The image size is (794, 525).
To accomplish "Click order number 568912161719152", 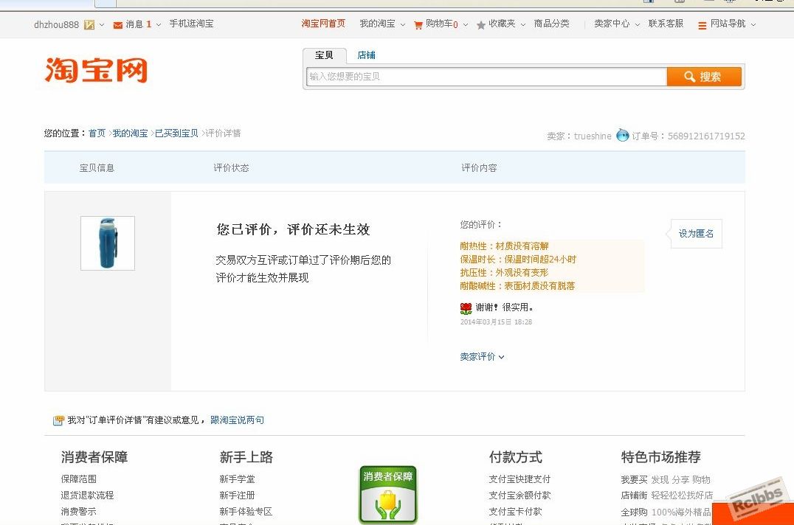I will point(706,136).
